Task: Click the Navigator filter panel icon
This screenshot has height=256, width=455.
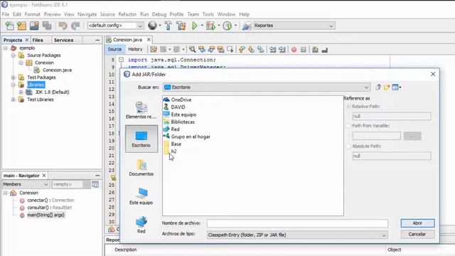Action: (95, 184)
